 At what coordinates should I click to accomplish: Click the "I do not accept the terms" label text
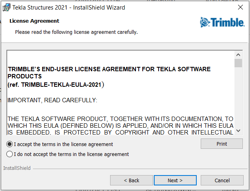(71, 154)
